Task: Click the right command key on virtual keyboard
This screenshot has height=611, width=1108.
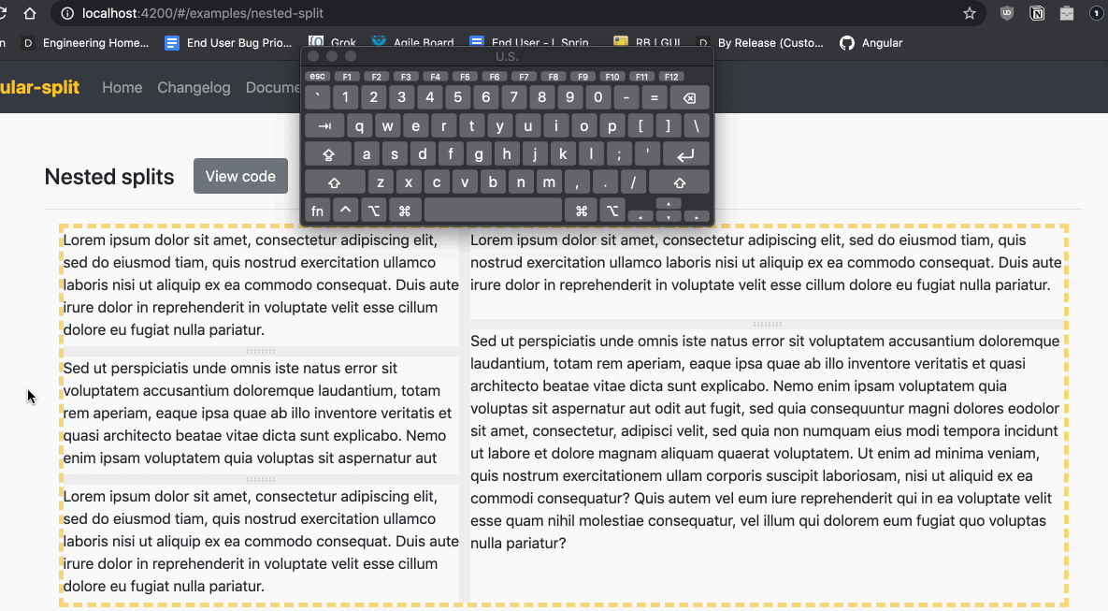Action: (x=582, y=211)
